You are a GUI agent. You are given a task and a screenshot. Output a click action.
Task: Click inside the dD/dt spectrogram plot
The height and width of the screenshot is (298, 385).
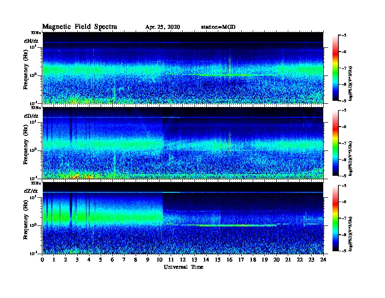pyautogui.click(x=183, y=143)
